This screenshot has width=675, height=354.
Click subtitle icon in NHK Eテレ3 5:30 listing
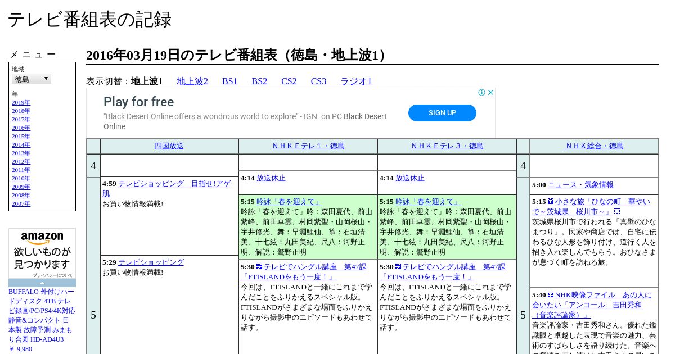398,266
